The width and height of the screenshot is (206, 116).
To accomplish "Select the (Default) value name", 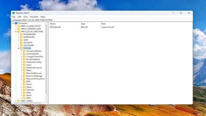I will (x=57, y=27).
